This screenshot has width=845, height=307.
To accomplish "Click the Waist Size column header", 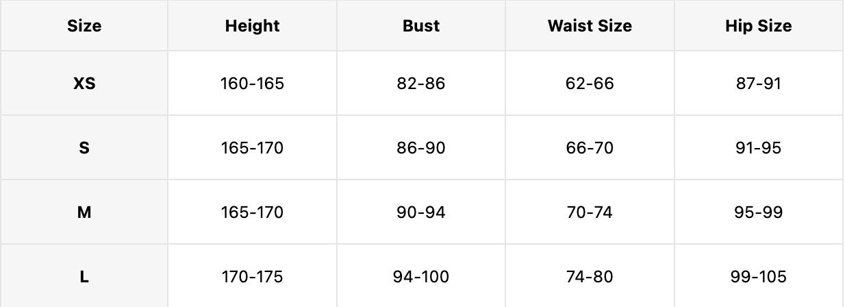I will [x=590, y=26].
